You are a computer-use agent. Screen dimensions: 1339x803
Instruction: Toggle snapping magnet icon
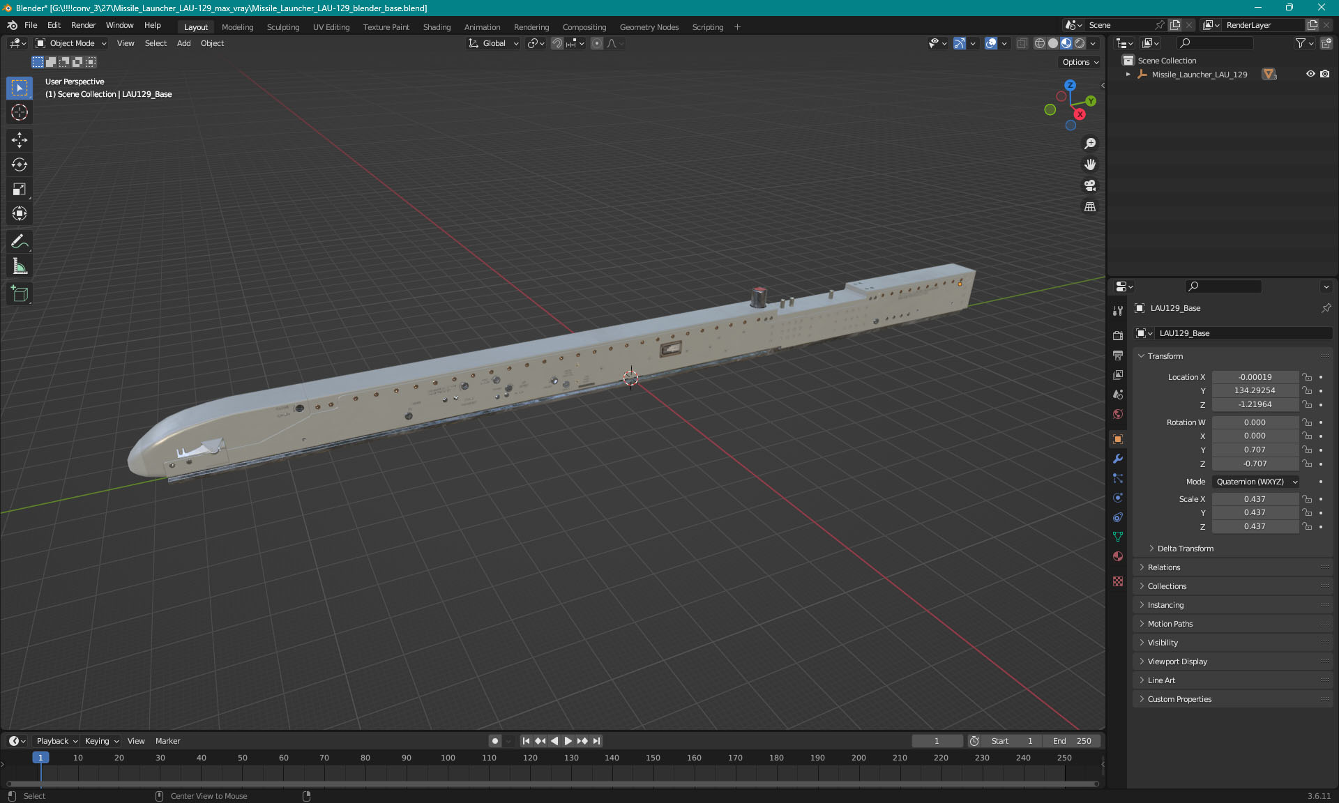[557, 43]
